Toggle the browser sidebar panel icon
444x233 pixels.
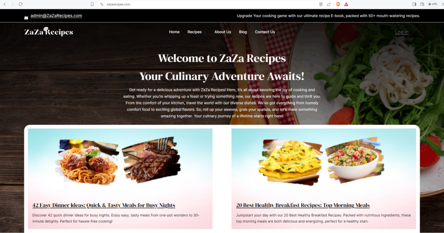pos(414,4)
